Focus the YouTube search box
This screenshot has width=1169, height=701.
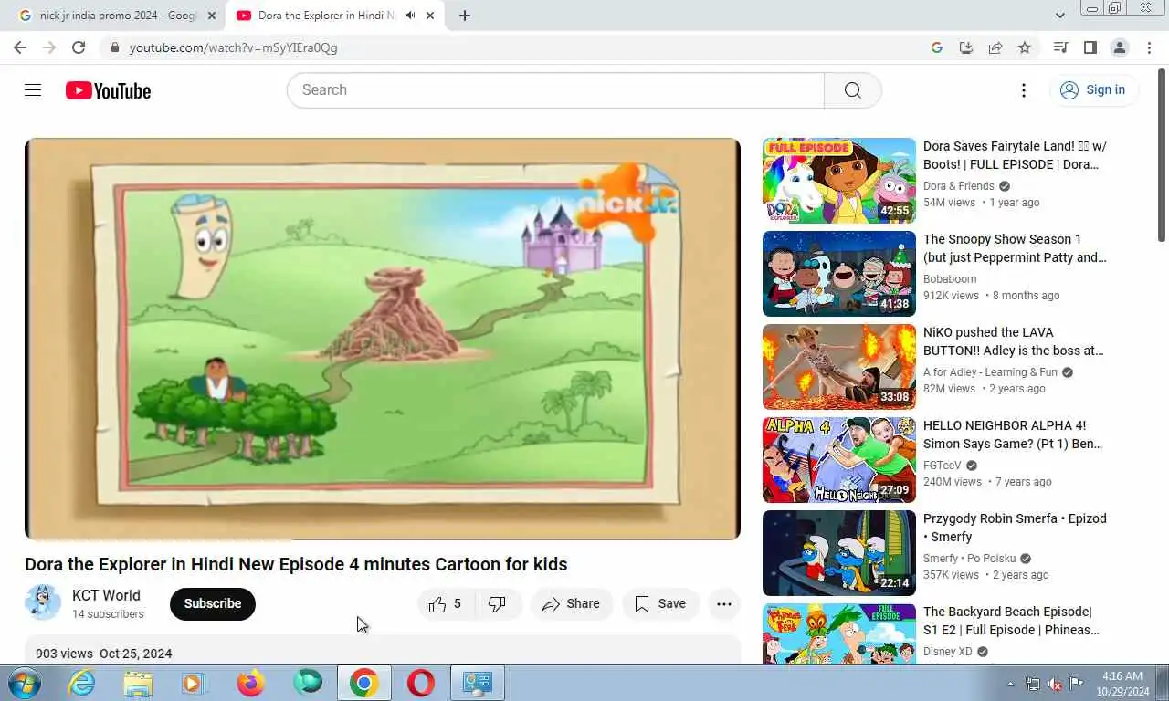(x=555, y=90)
